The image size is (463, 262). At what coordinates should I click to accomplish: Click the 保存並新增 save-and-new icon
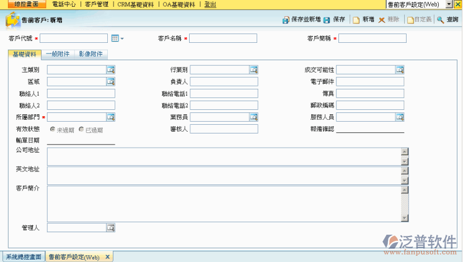(286, 20)
